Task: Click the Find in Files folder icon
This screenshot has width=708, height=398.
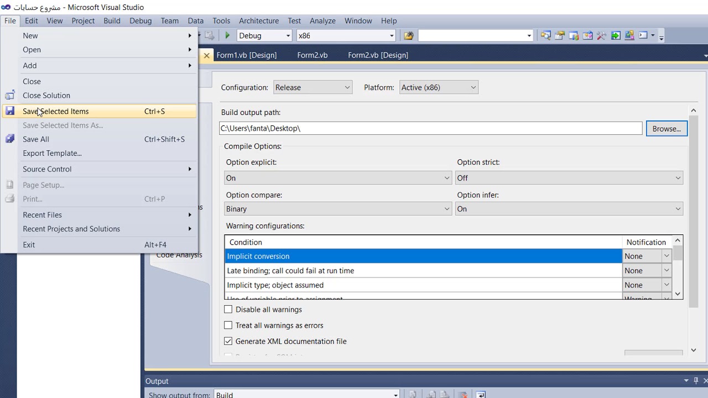Action: [409, 36]
